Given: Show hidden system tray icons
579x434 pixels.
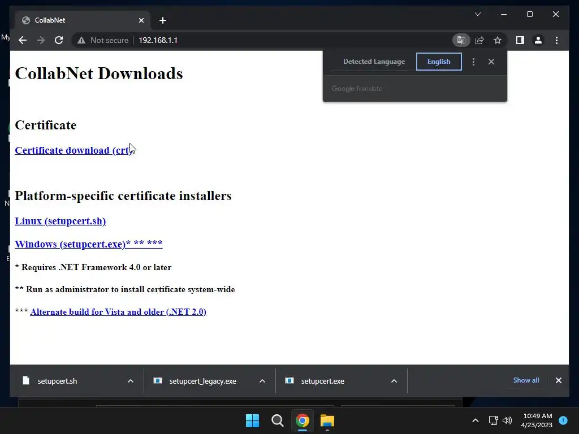Looking at the screenshot, I should 475,420.
